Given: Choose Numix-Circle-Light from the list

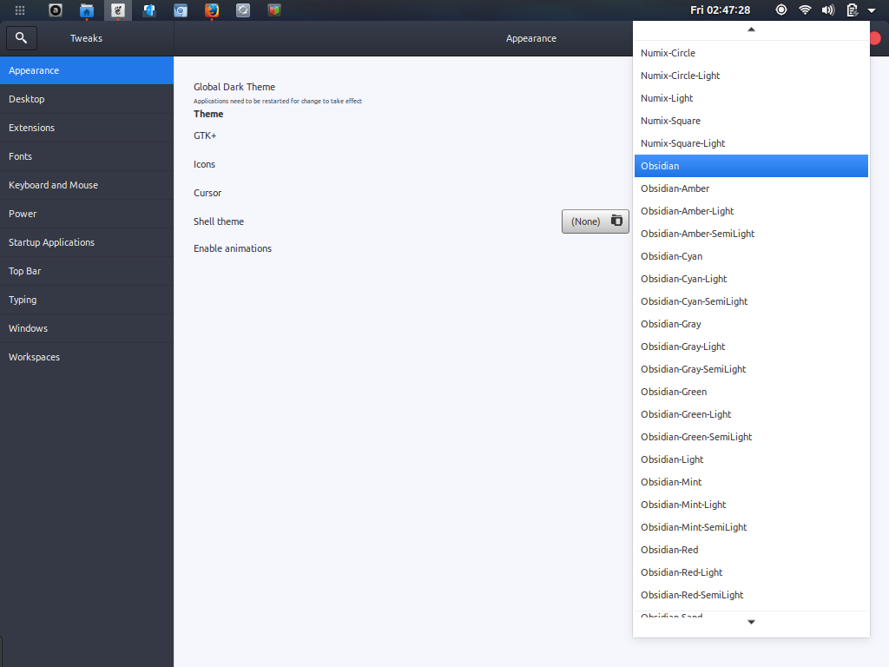Looking at the screenshot, I should pyautogui.click(x=751, y=76).
